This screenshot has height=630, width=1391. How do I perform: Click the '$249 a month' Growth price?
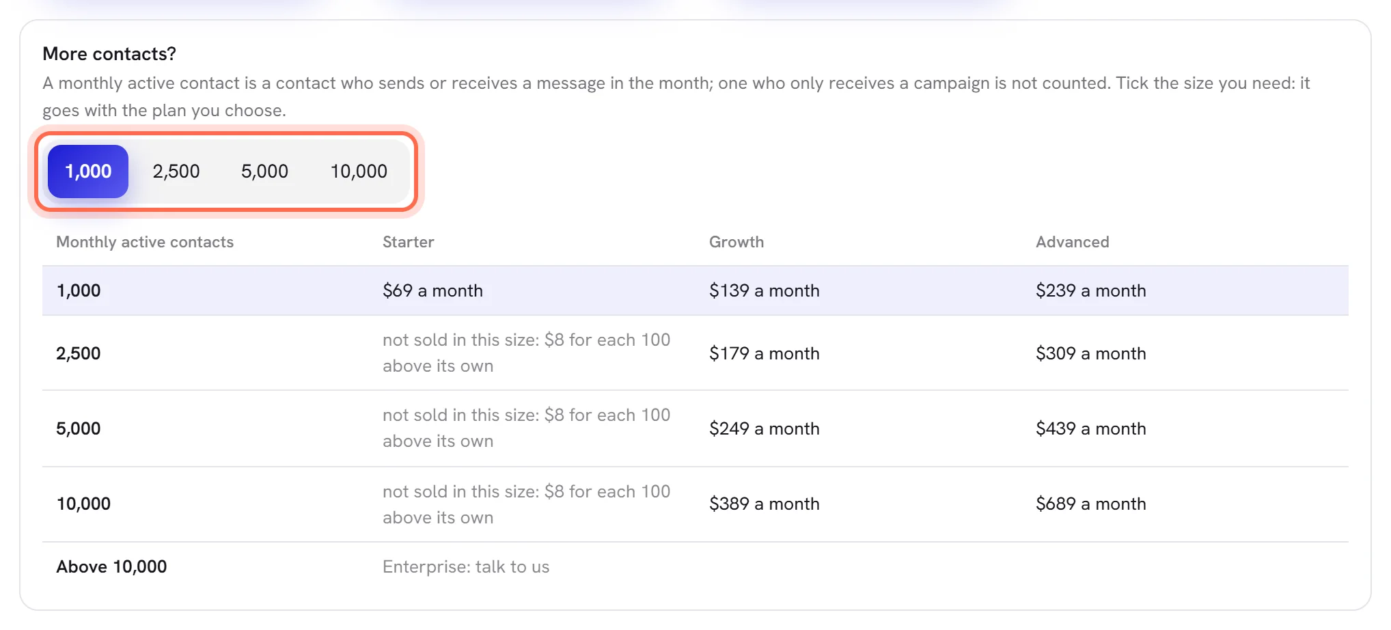click(765, 428)
